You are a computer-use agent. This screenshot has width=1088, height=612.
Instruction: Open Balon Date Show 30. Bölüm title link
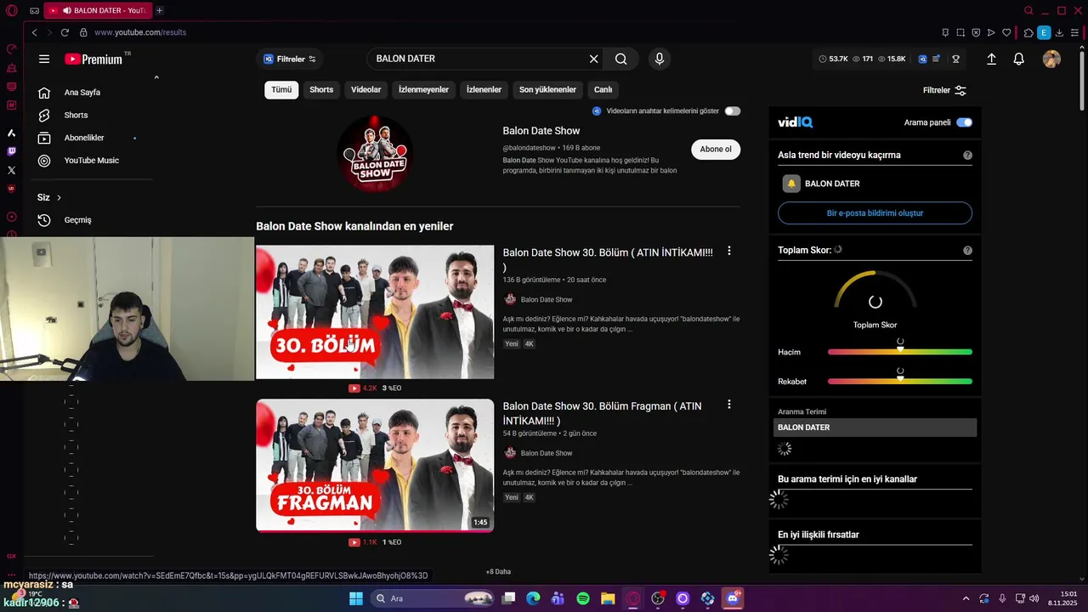[608, 259]
